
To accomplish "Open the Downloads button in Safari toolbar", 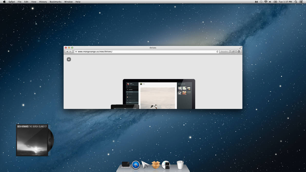I will (239, 52).
